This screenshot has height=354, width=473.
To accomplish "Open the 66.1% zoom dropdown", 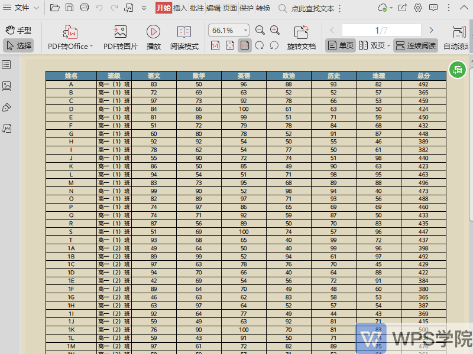I will click(245, 30).
